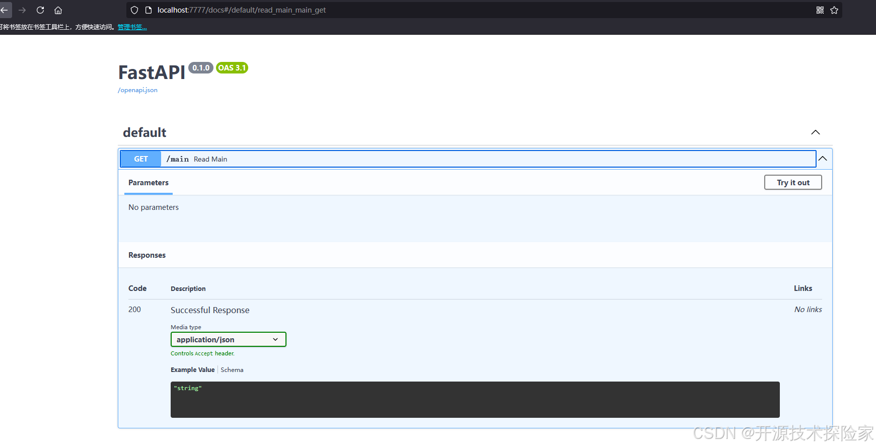Open the QR code icon in the address bar
The width and height of the screenshot is (876, 448).
[x=820, y=10]
